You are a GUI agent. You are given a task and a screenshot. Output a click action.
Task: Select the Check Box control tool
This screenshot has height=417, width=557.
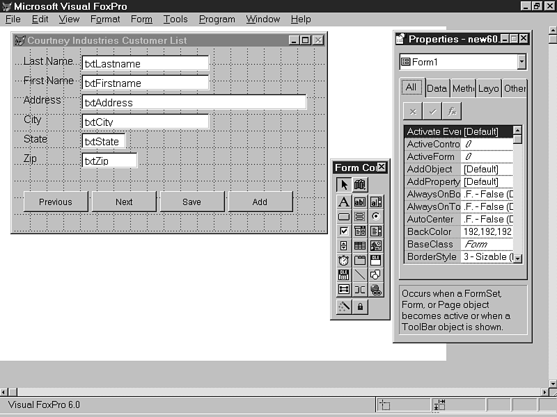click(343, 231)
